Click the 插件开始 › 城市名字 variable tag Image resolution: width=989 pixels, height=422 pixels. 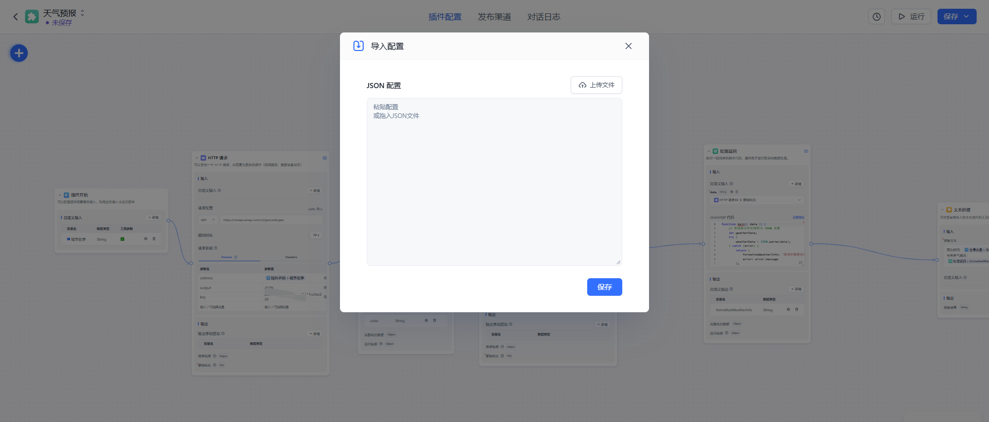click(285, 278)
